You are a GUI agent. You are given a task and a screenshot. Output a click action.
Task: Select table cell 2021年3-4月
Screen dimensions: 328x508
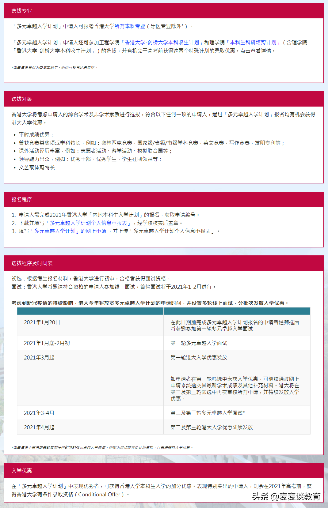(x=90, y=413)
